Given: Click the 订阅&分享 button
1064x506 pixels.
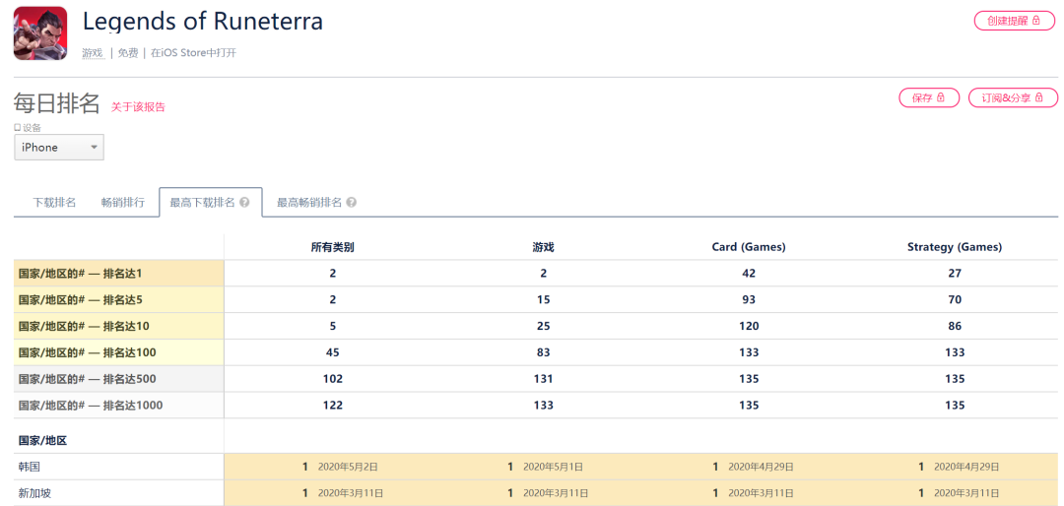Looking at the screenshot, I should pyautogui.click(x=1013, y=97).
